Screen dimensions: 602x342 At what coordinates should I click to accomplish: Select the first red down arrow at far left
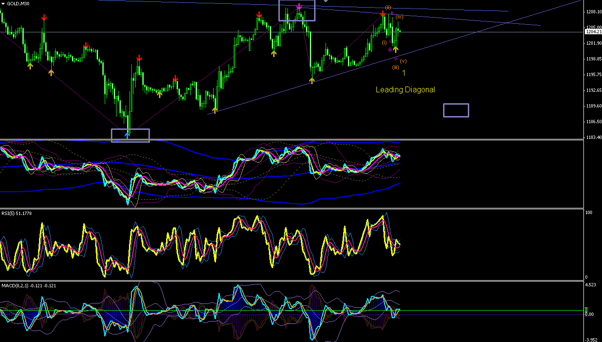(44, 18)
